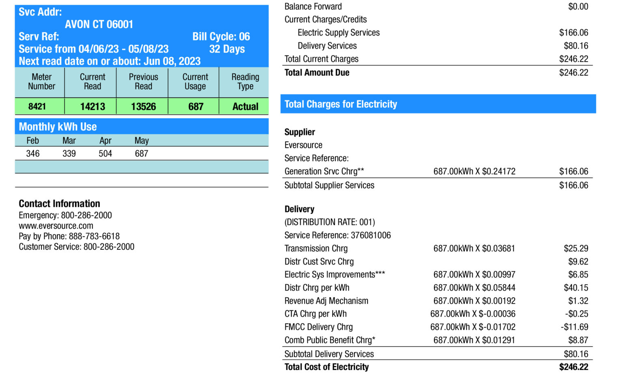The height and width of the screenshot is (379, 623).
Task: Click the Monthly kWh Use header
Action: (x=58, y=127)
